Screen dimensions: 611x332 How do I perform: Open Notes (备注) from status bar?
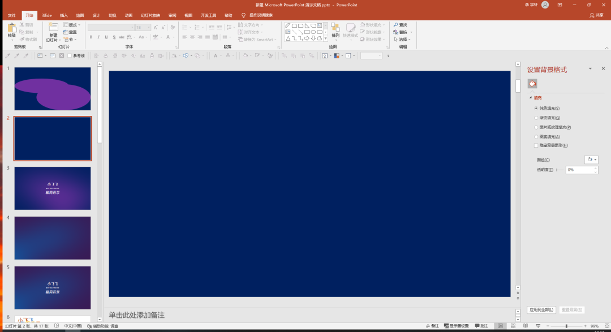tap(433, 326)
